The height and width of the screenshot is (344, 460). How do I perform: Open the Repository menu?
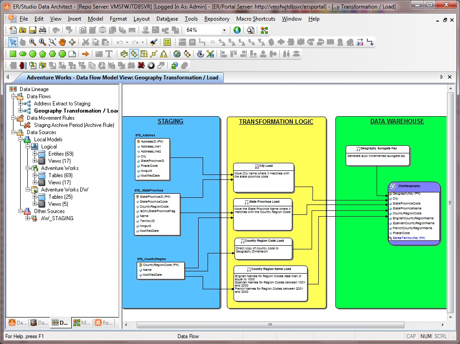[217, 19]
